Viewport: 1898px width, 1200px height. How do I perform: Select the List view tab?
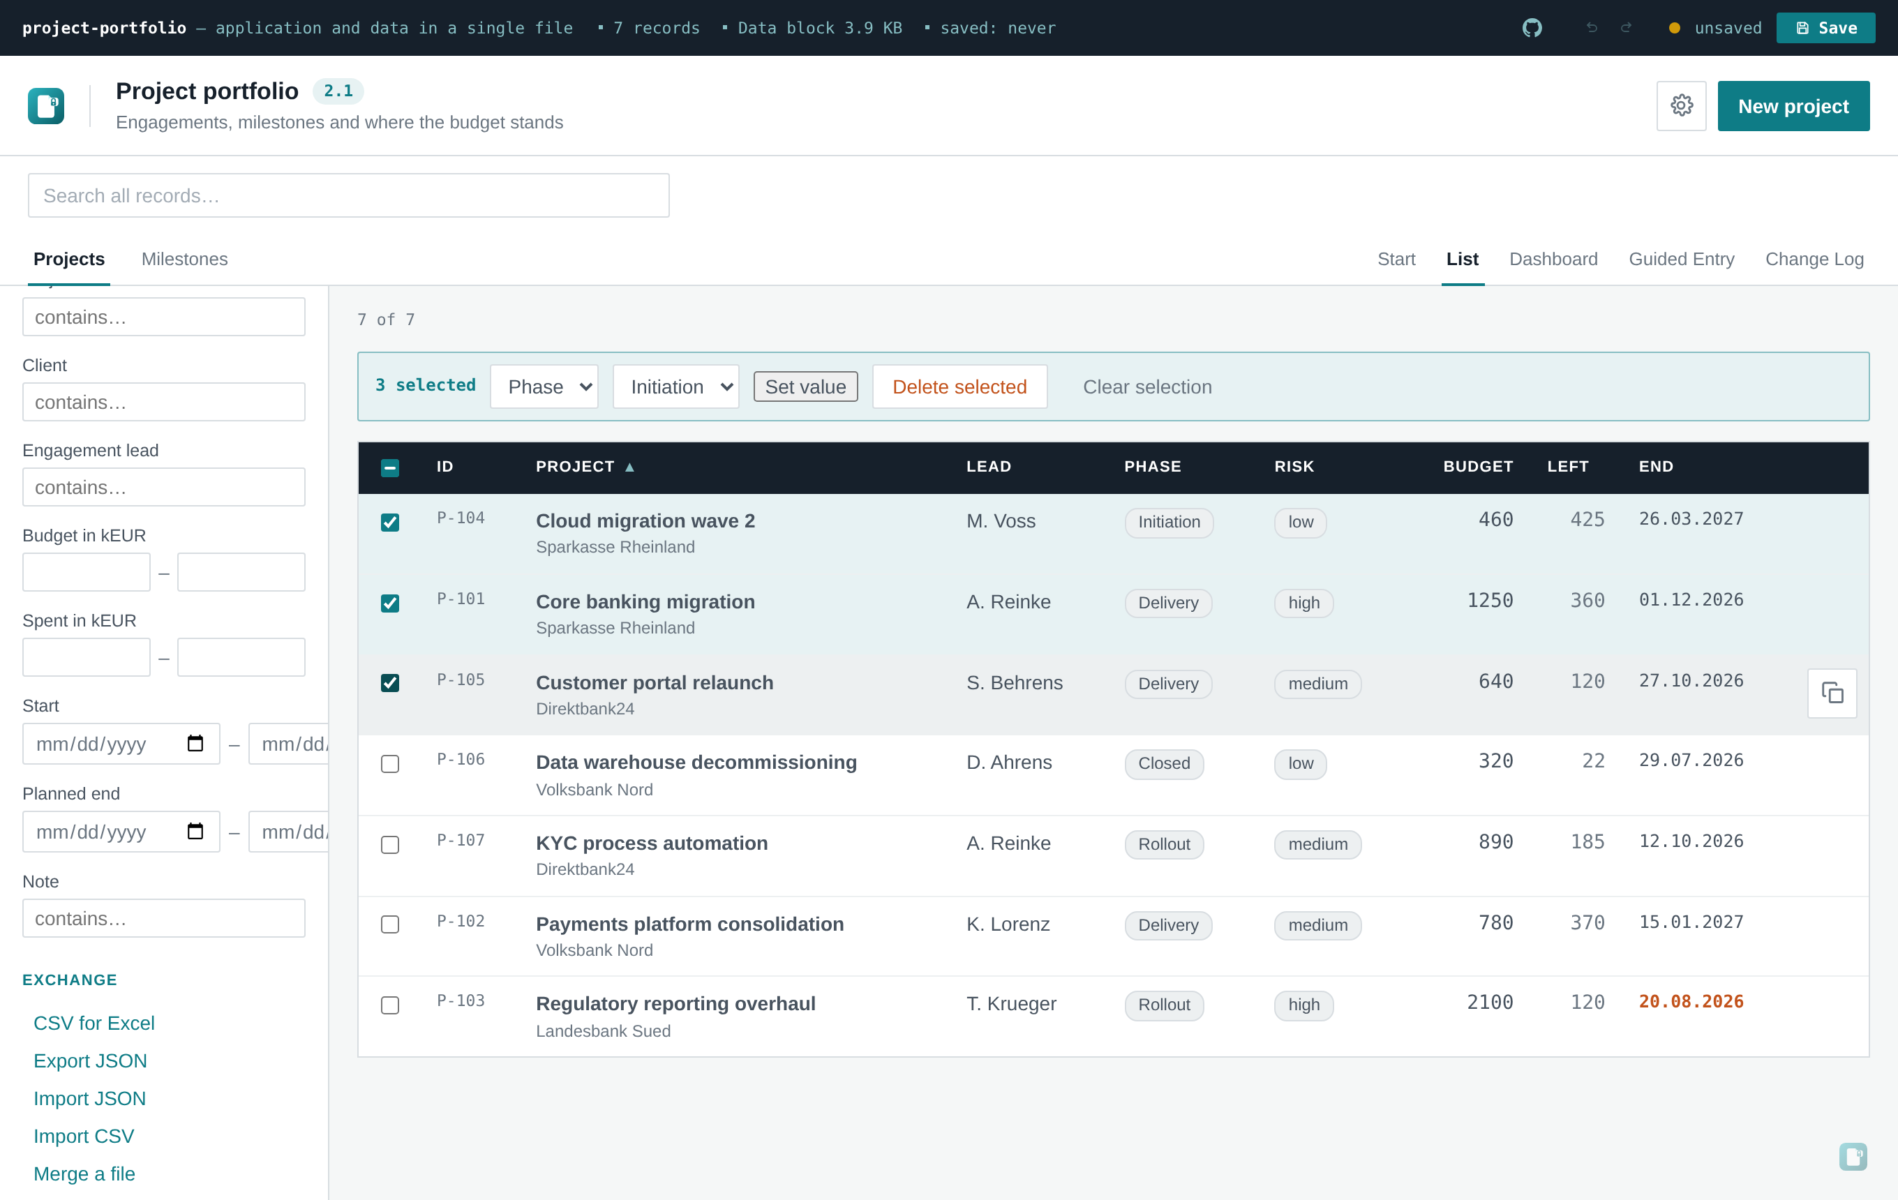tap(1462, 260)
